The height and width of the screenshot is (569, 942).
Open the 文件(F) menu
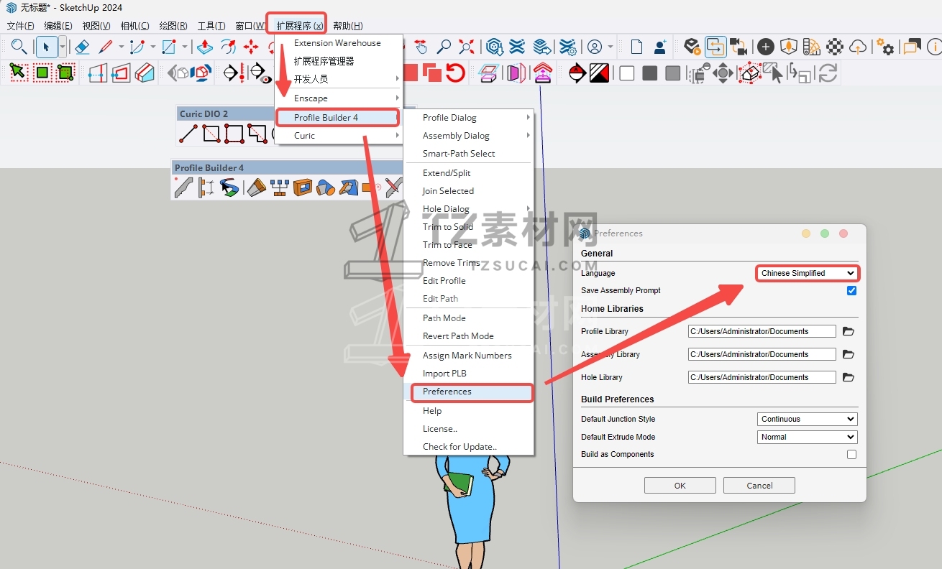coord(20,26)
